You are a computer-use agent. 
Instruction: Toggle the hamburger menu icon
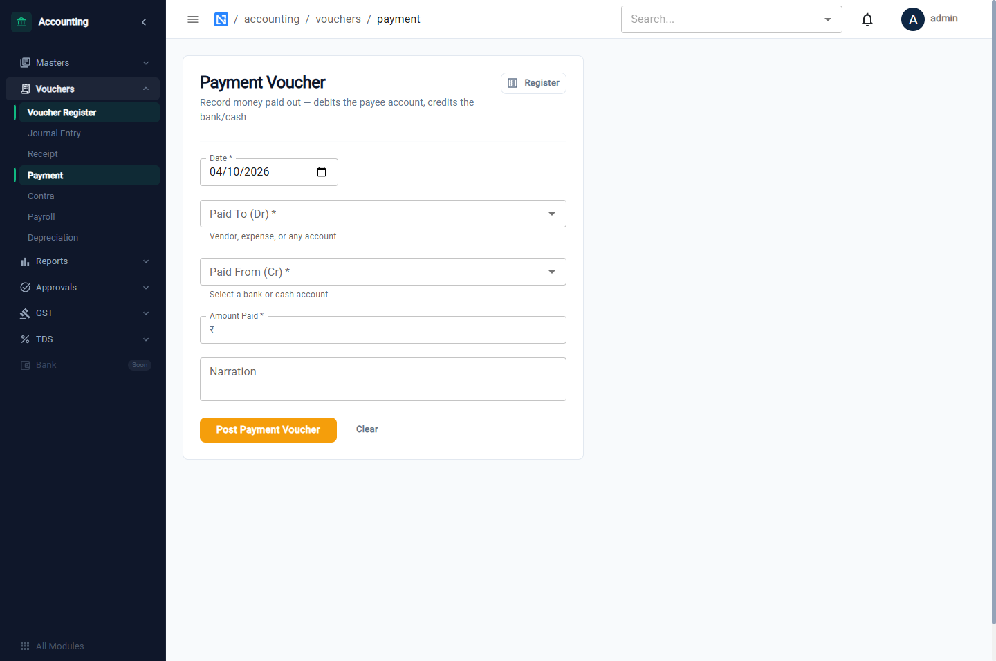(x=193, y=19)
